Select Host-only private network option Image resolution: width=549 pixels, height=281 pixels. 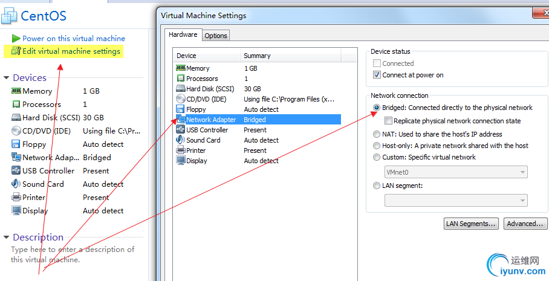(377, 146)
